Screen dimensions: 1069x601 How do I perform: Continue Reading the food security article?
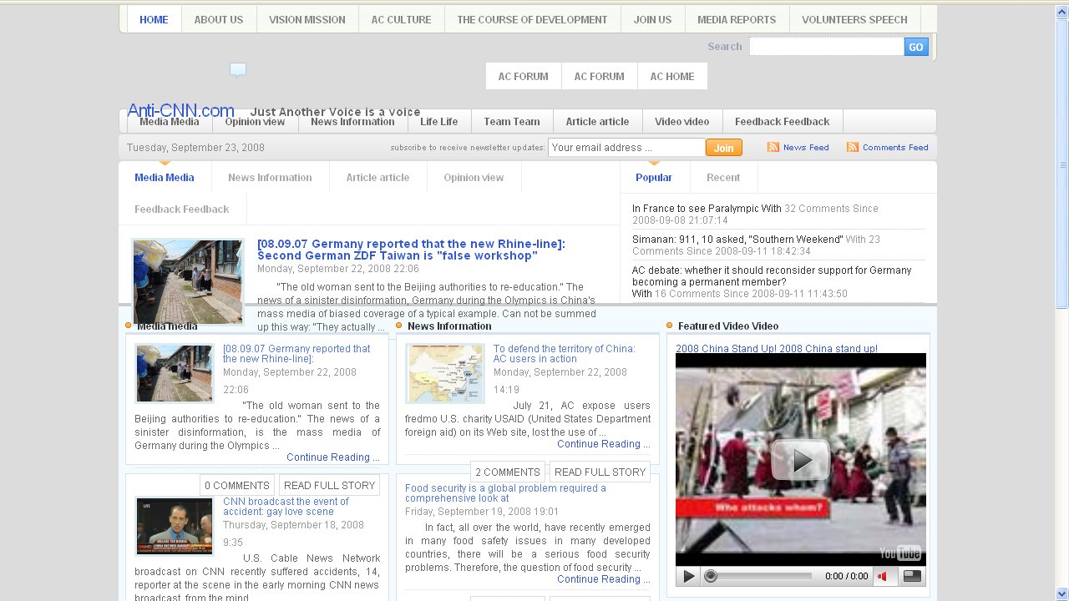tap(604, 579)
